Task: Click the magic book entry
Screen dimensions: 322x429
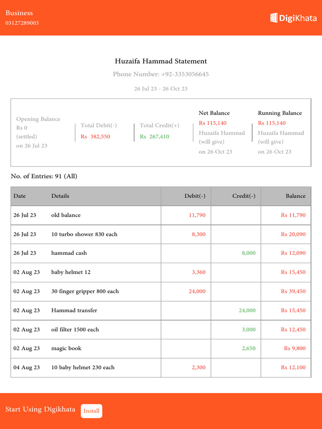Action: click(66, 349)
